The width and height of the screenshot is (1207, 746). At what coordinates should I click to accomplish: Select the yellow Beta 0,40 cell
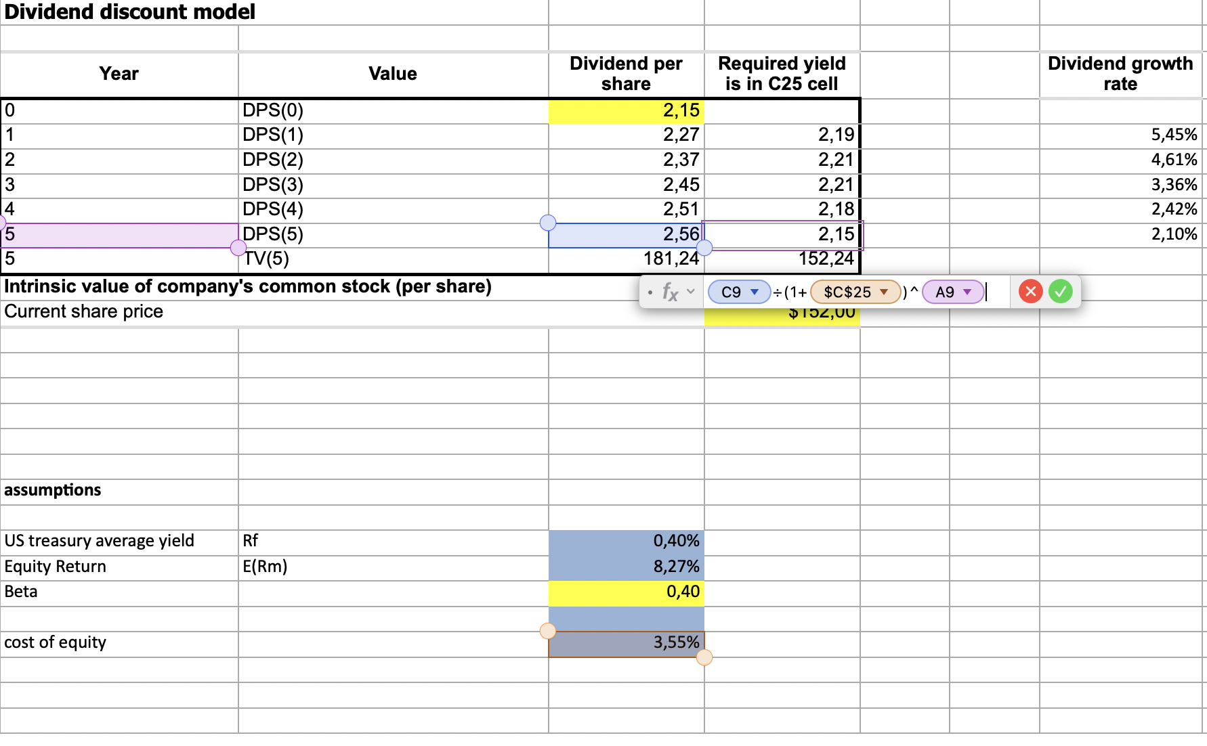(x=627, y=592)
